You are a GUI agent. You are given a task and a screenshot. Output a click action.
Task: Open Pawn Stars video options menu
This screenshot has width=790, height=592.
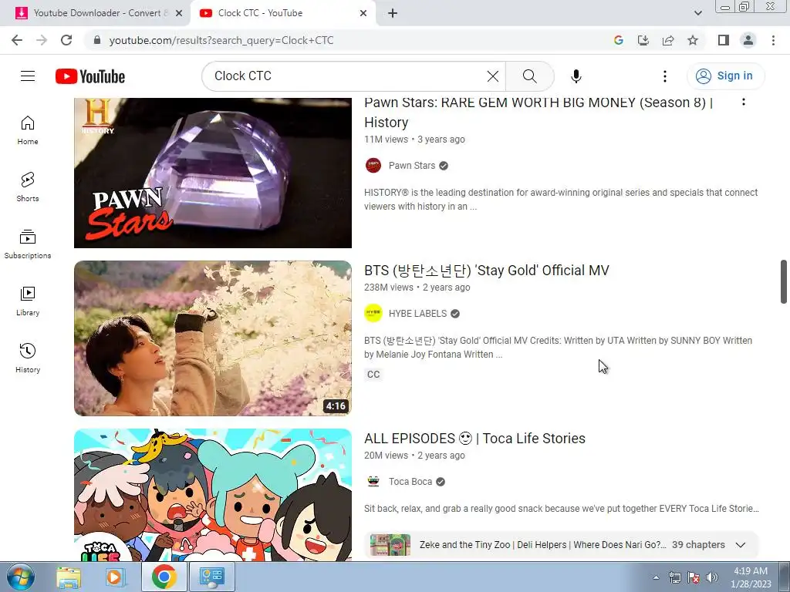tap(744, 103)
